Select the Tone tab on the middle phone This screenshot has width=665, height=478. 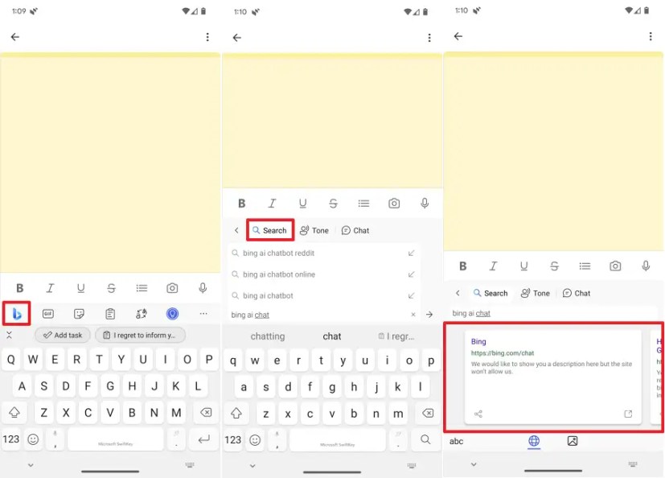tap(314, 230)
